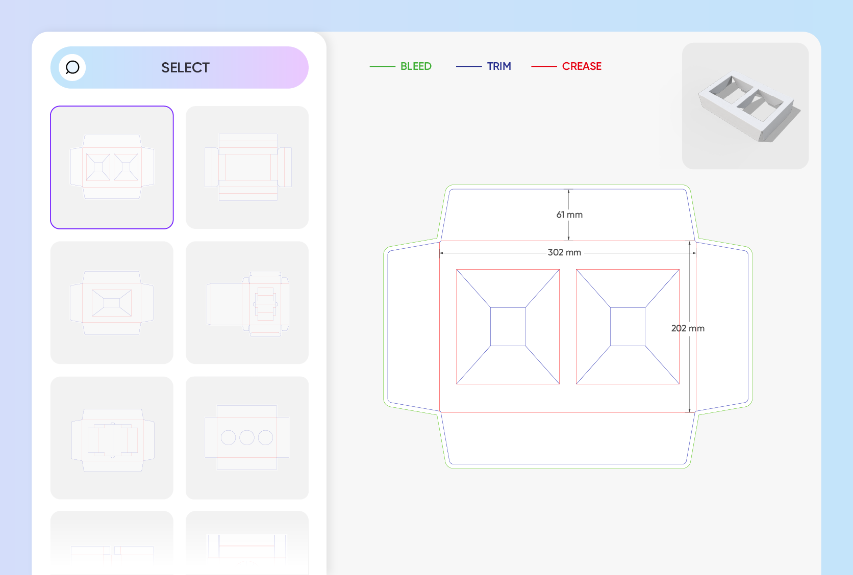The image size is (853, 575).
Task: Select the partially visible bottom-right template
Action: (x=247, y=543)
